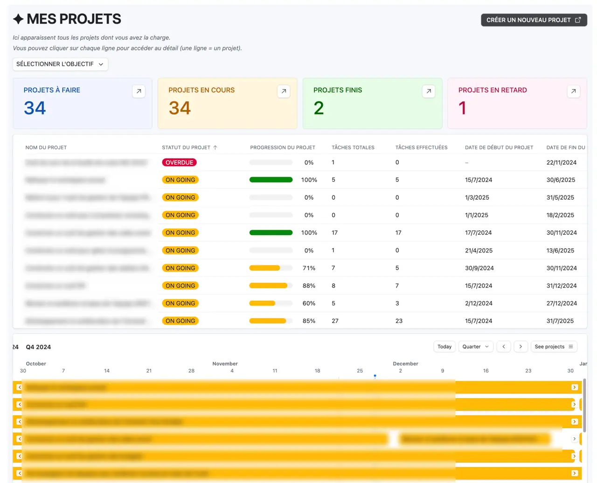Click completed tasks value 23
Image resolution: width=597 pixels, height=483 pixels.
[x=399, y=321]
